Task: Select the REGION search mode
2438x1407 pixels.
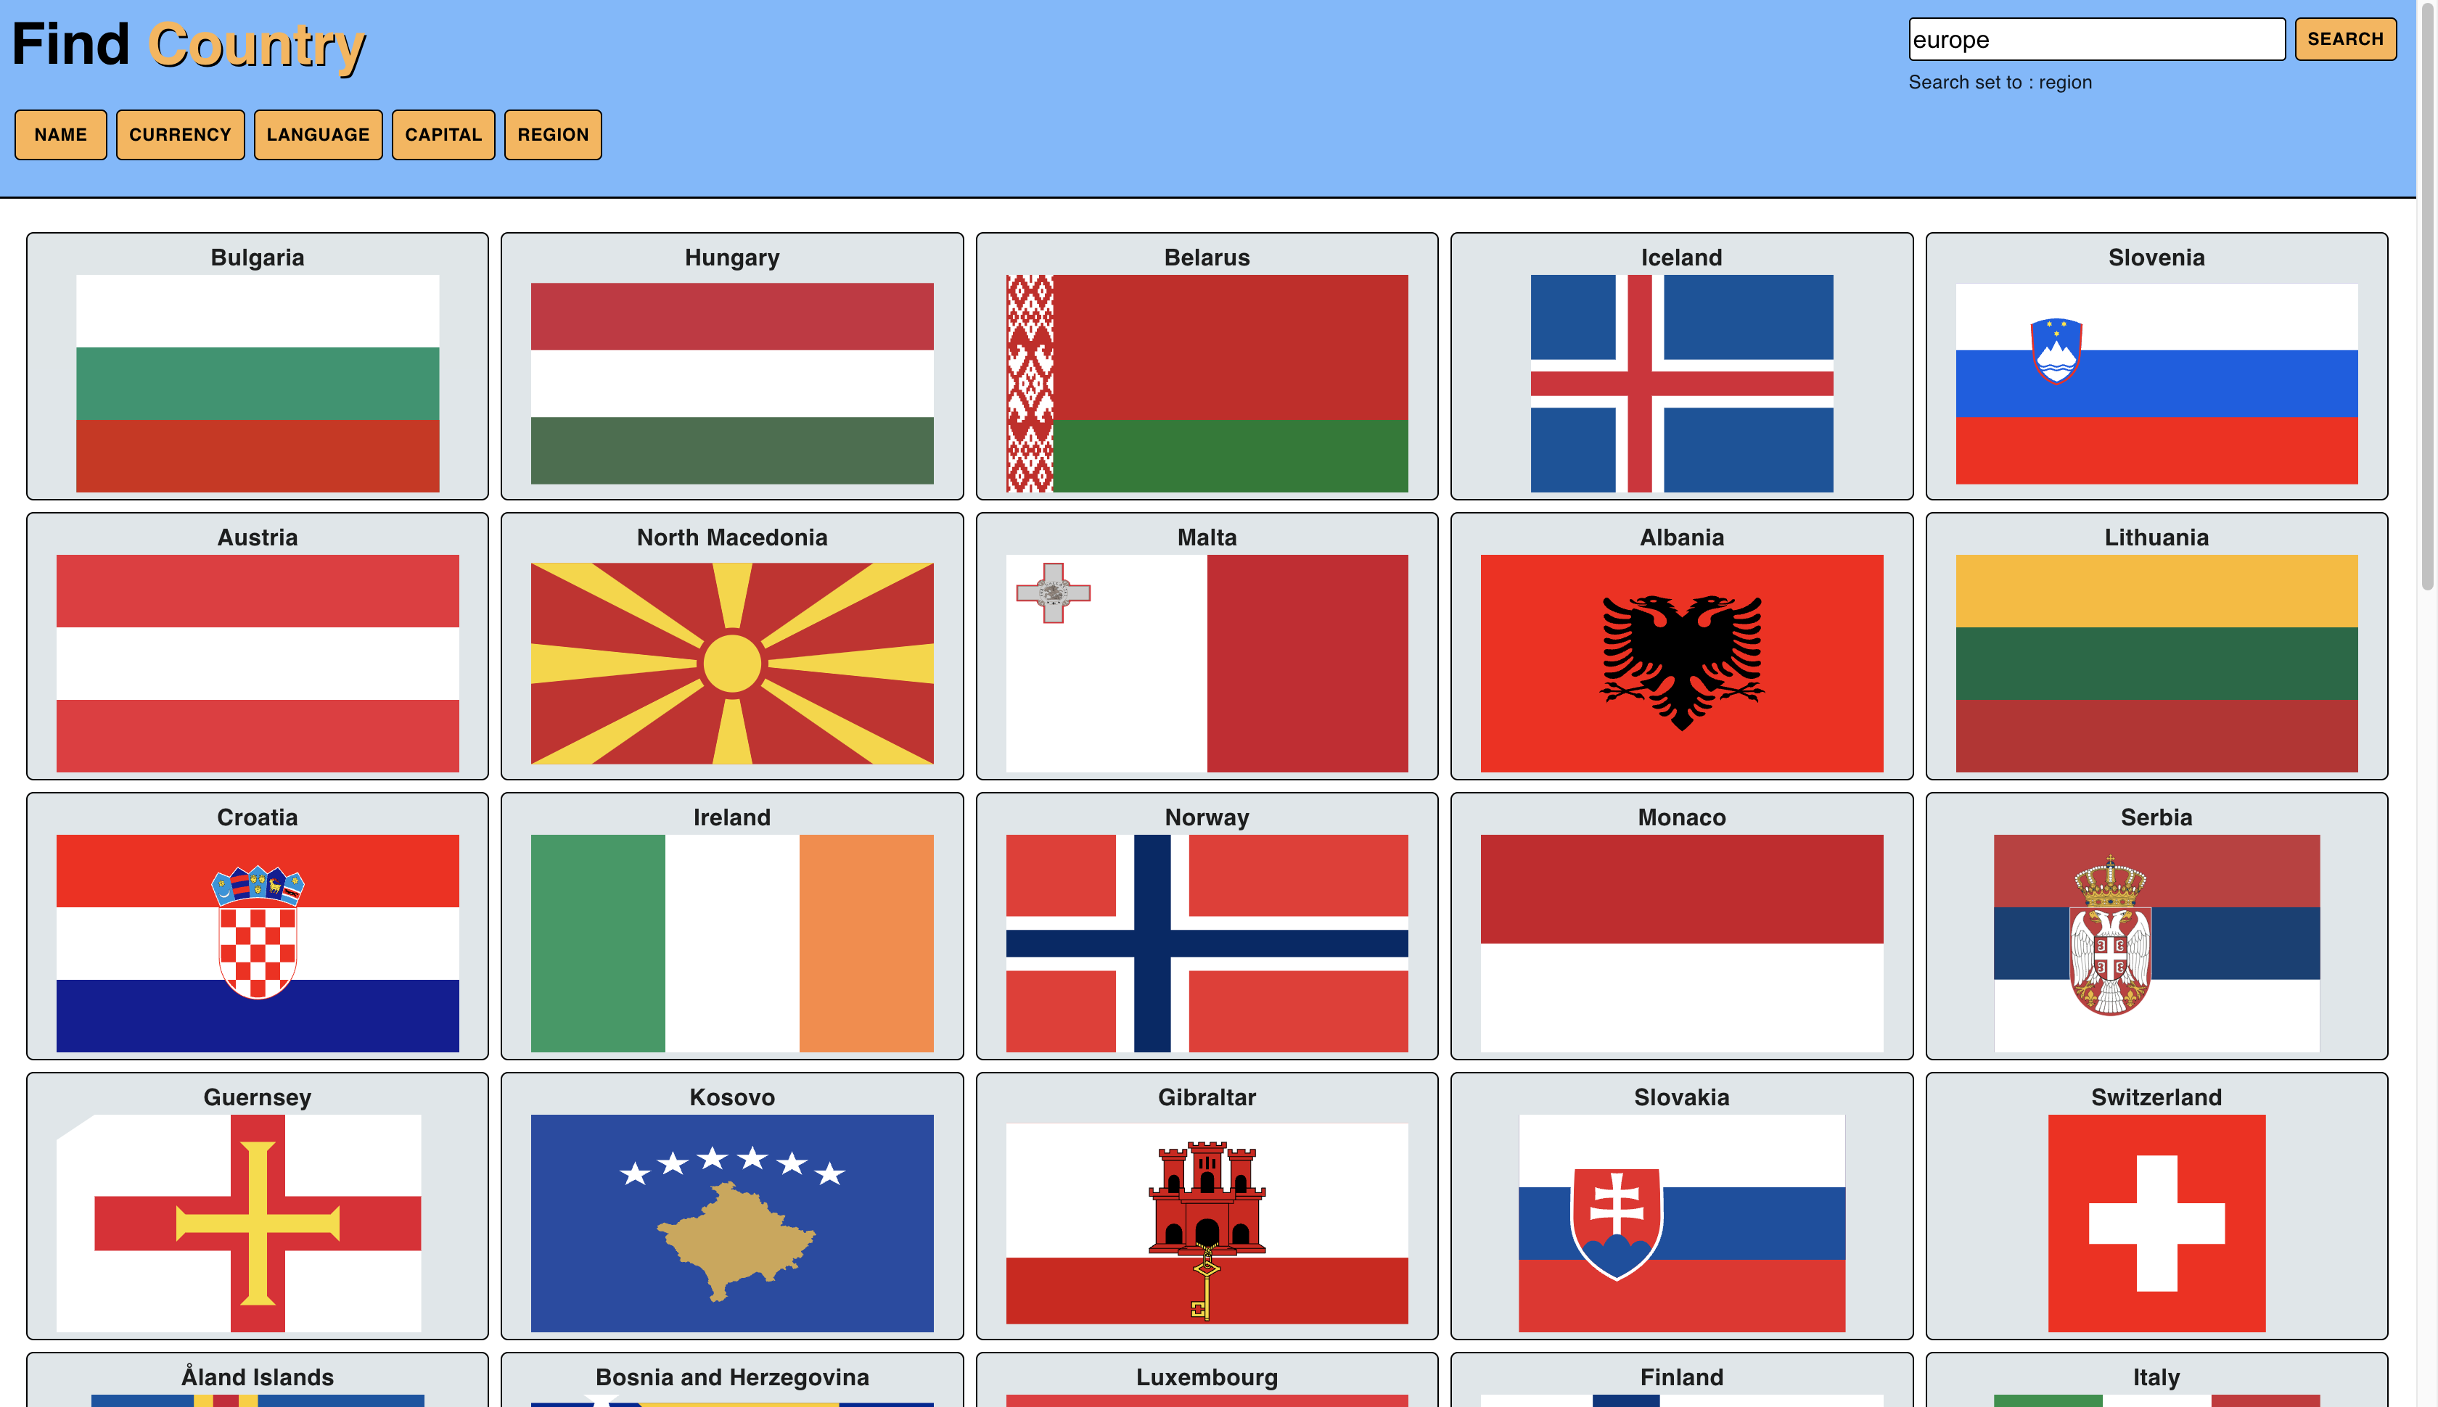Action: pos(552,134)
